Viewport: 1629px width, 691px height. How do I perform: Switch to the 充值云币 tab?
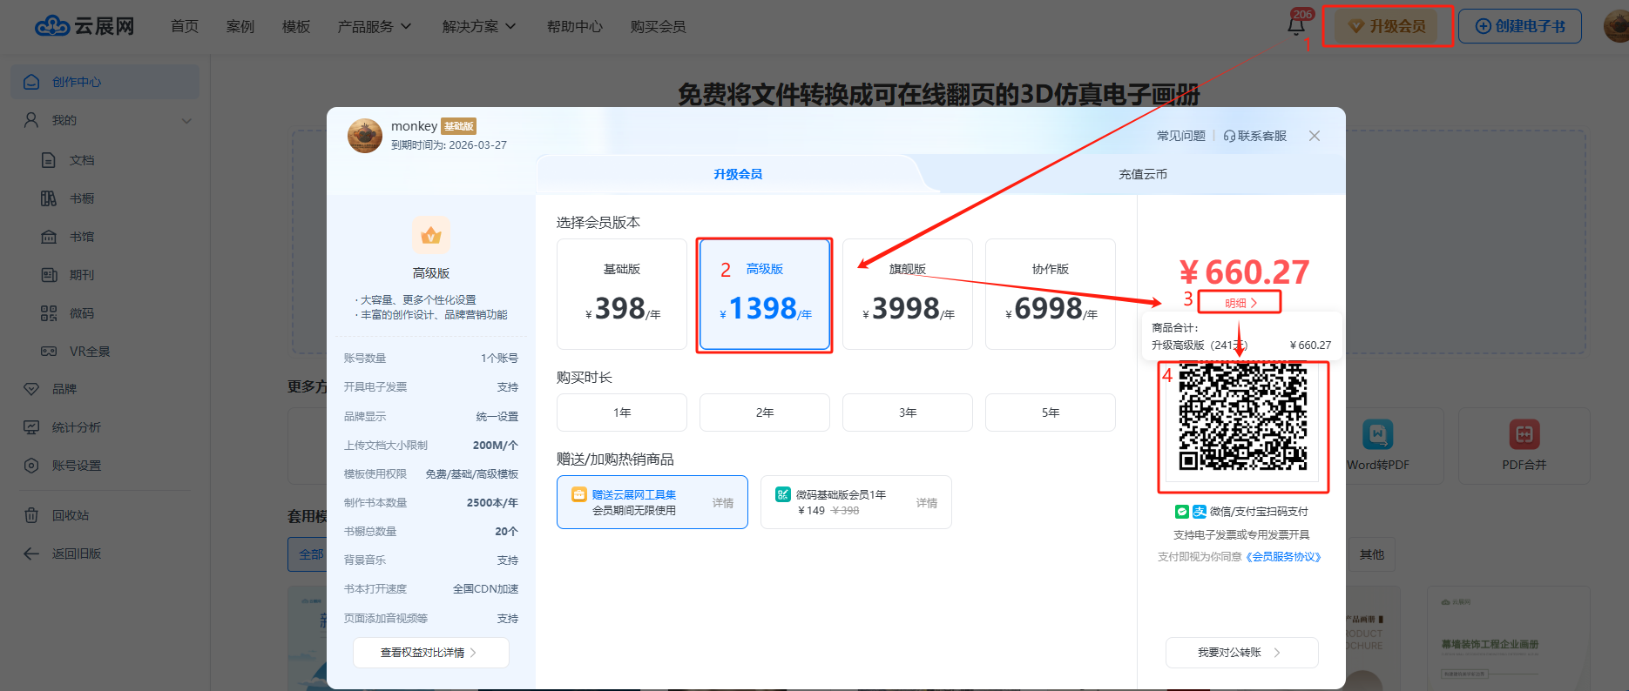(x=1142, y=174)
